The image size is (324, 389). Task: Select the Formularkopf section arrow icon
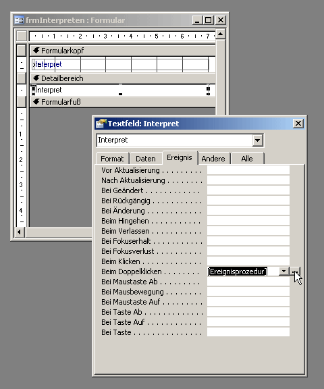[36, 51]
